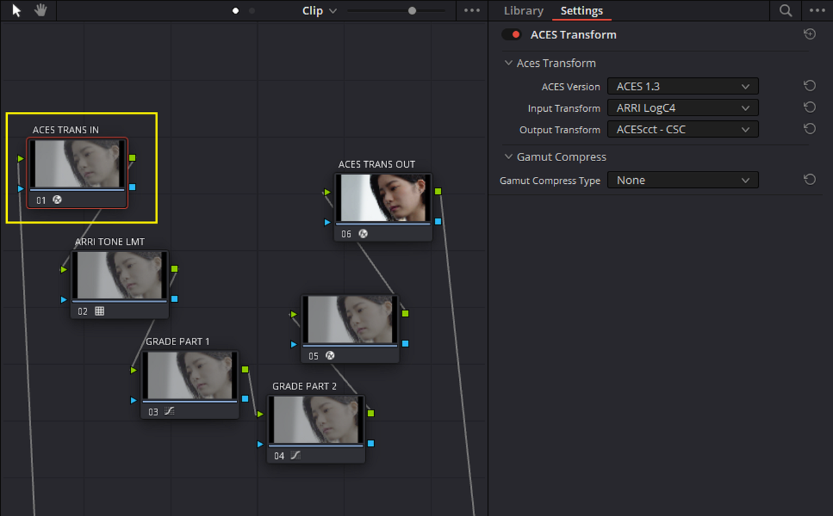Reset the ACES Version setting
Image resolution: width=833 pixels, height=516 pixels.
pos(810,86)
